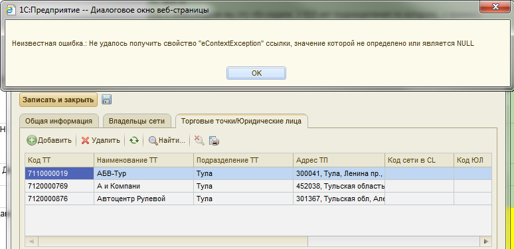
Task: Click Записать и закрыть button
Action: pos(58,100)
